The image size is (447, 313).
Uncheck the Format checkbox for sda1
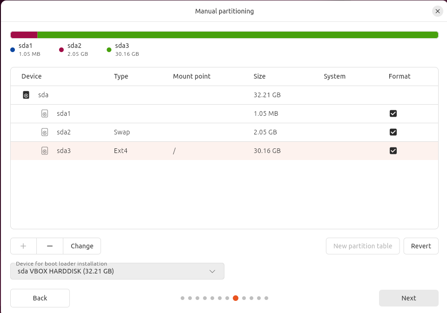coord(393,113)
